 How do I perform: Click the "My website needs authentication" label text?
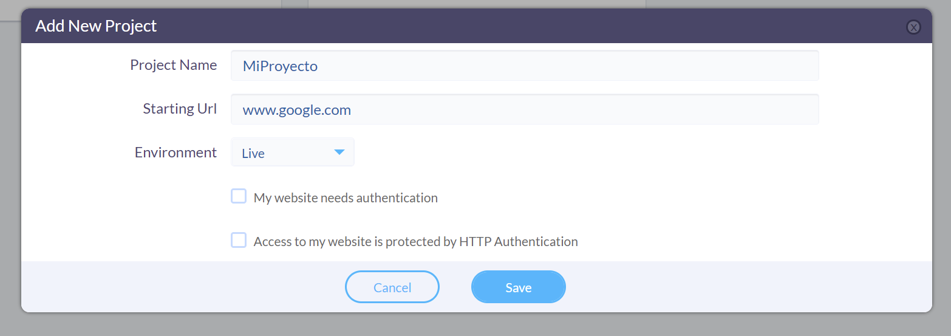346,197
